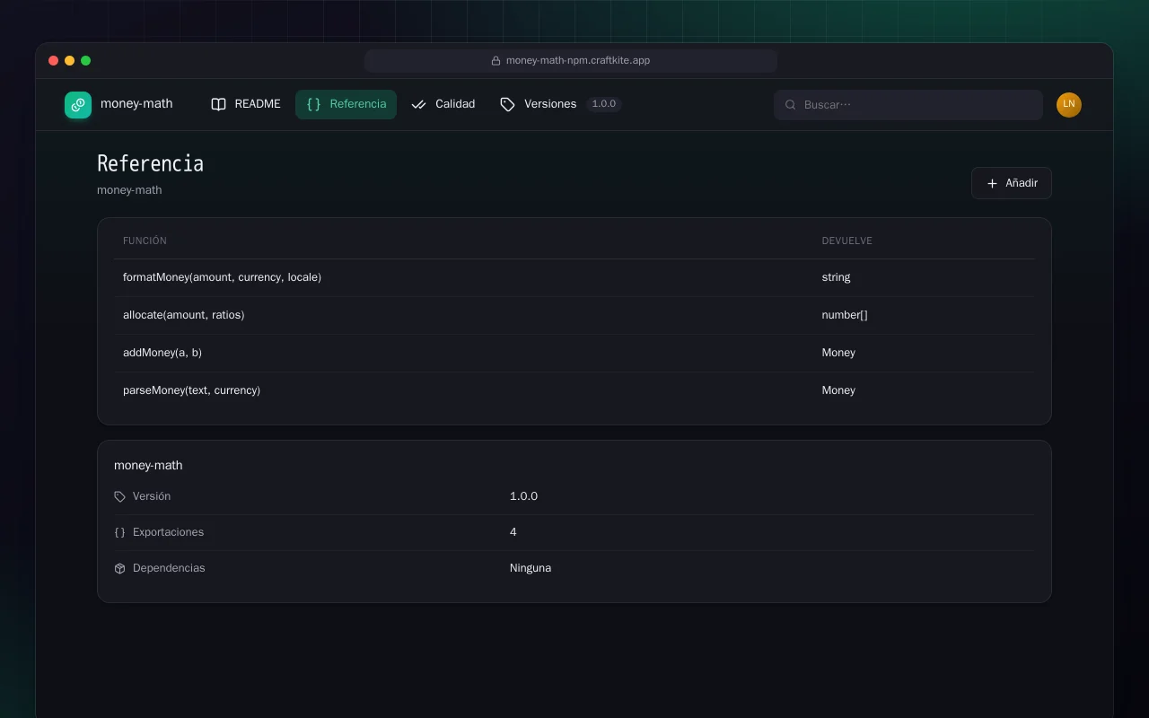Image resolution: width=1149 pixels, height=718 pixels.
Task: Click the Referencia curly braces icon
Action: [x=313, y=104]
